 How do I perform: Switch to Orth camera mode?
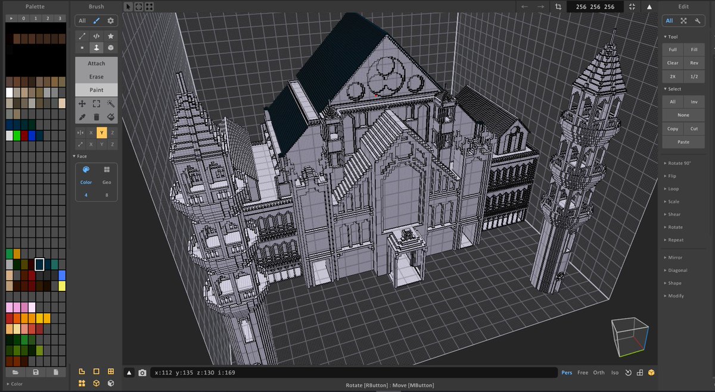[599, 372]
